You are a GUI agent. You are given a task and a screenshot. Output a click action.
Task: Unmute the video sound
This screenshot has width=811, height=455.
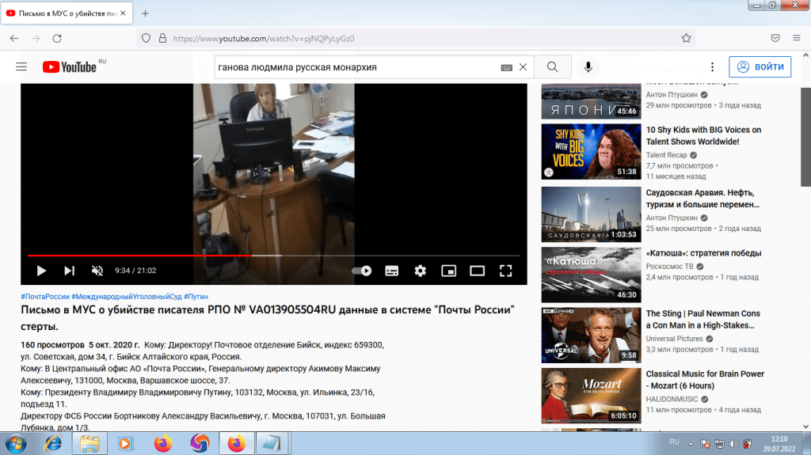tap(97, 271)
